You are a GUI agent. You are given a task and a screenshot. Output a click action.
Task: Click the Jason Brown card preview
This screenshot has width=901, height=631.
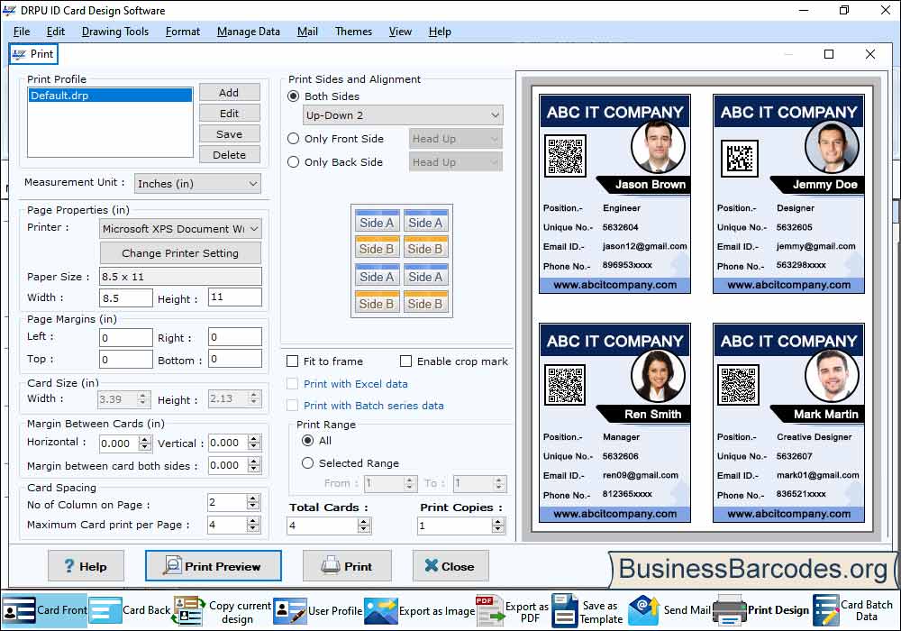click(614, 194)
